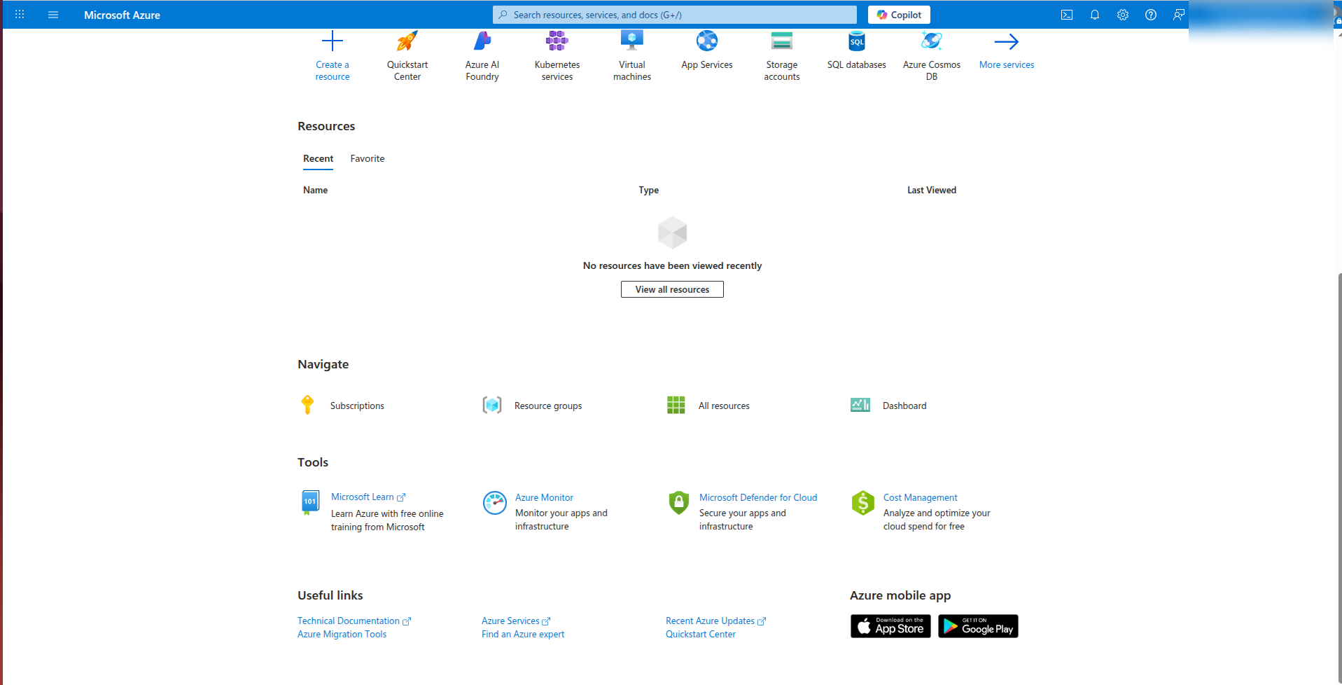Open SQL databases icon
1342x685 pixels.
[x=857, y=41]
